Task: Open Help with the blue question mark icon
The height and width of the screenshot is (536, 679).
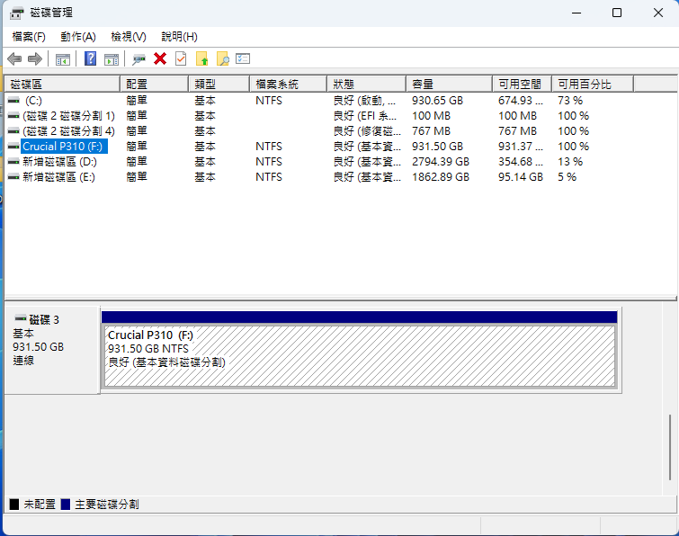Action: [x=90, y=58]
